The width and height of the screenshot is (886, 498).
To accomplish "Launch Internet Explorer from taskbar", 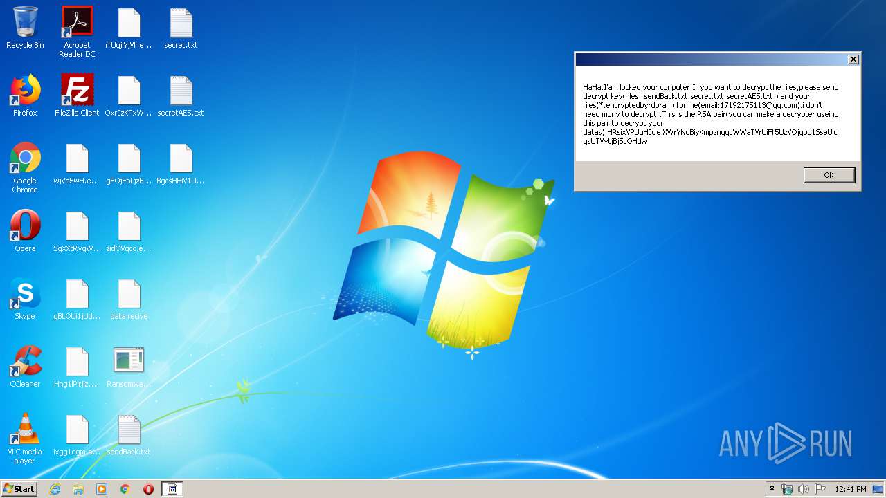I will [55, 489].
